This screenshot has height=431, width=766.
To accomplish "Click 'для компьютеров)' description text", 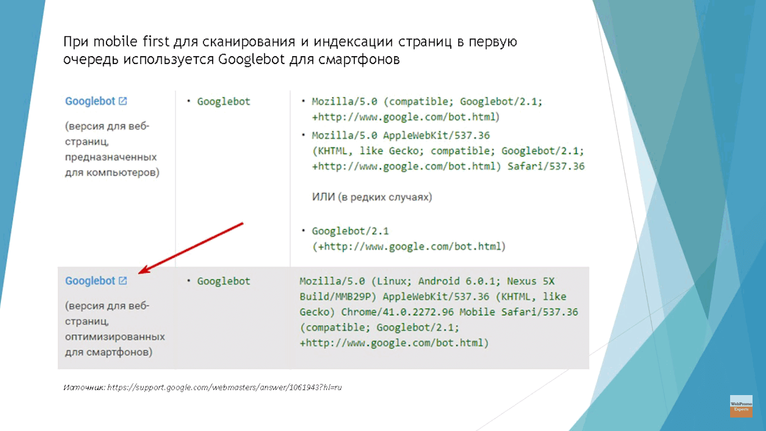I will click(112, 173).
